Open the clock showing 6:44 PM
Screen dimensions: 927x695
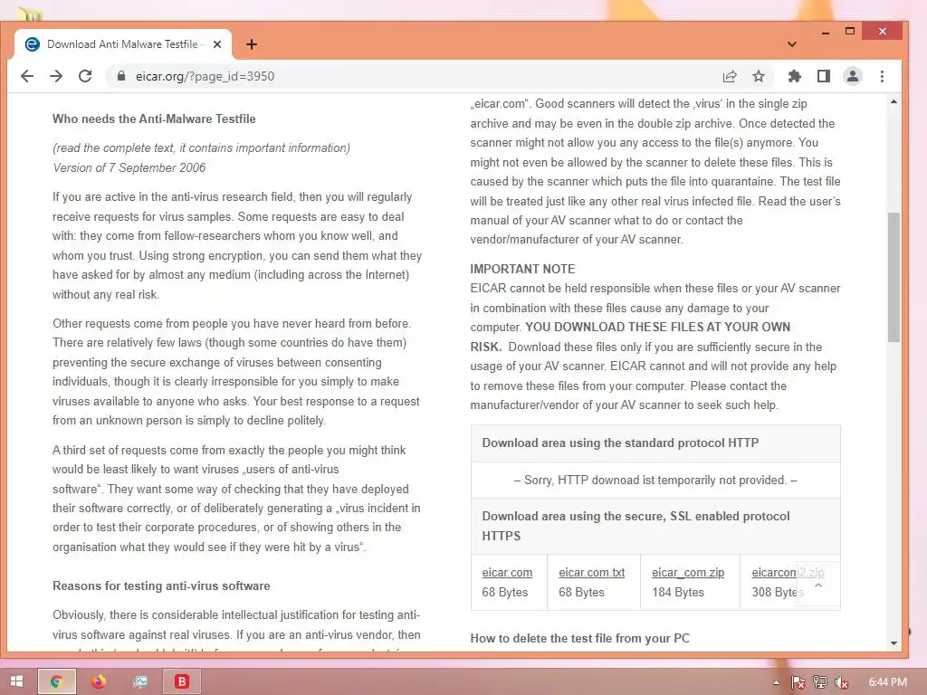pyautogui.click(x=887, y=682)
